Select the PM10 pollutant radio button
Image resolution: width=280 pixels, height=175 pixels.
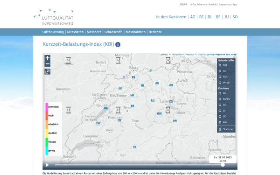click(220, 83)
